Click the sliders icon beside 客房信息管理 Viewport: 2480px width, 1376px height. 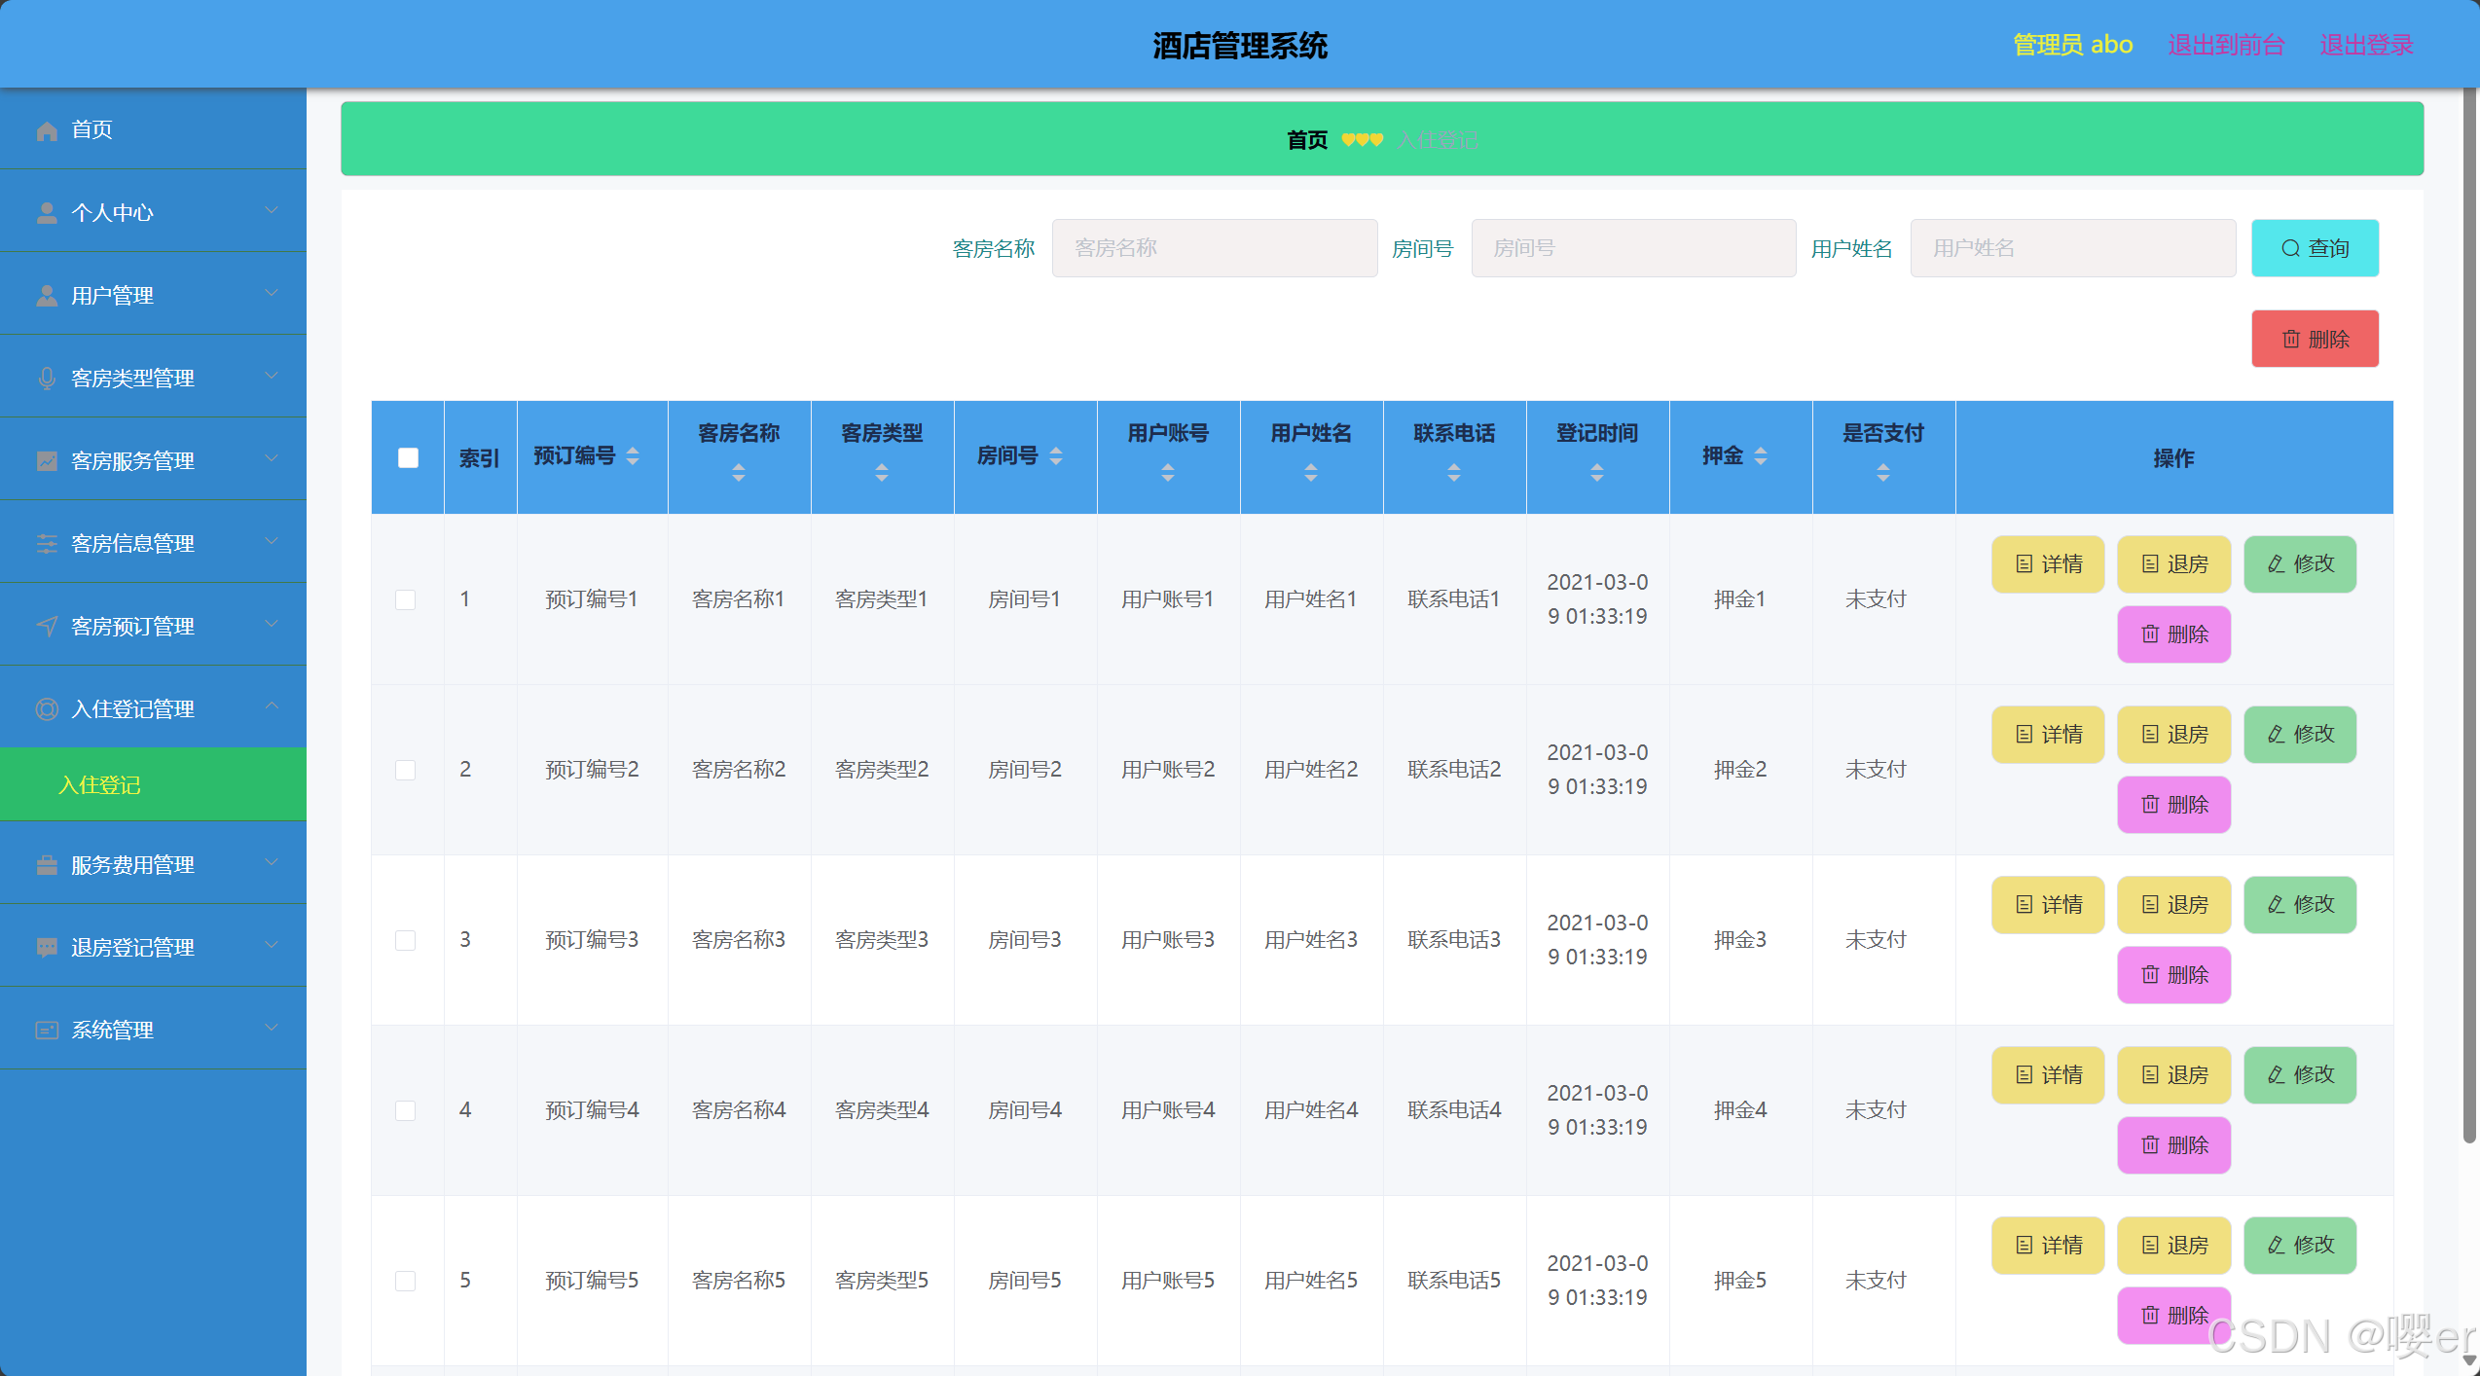click(x=46, y=543)
